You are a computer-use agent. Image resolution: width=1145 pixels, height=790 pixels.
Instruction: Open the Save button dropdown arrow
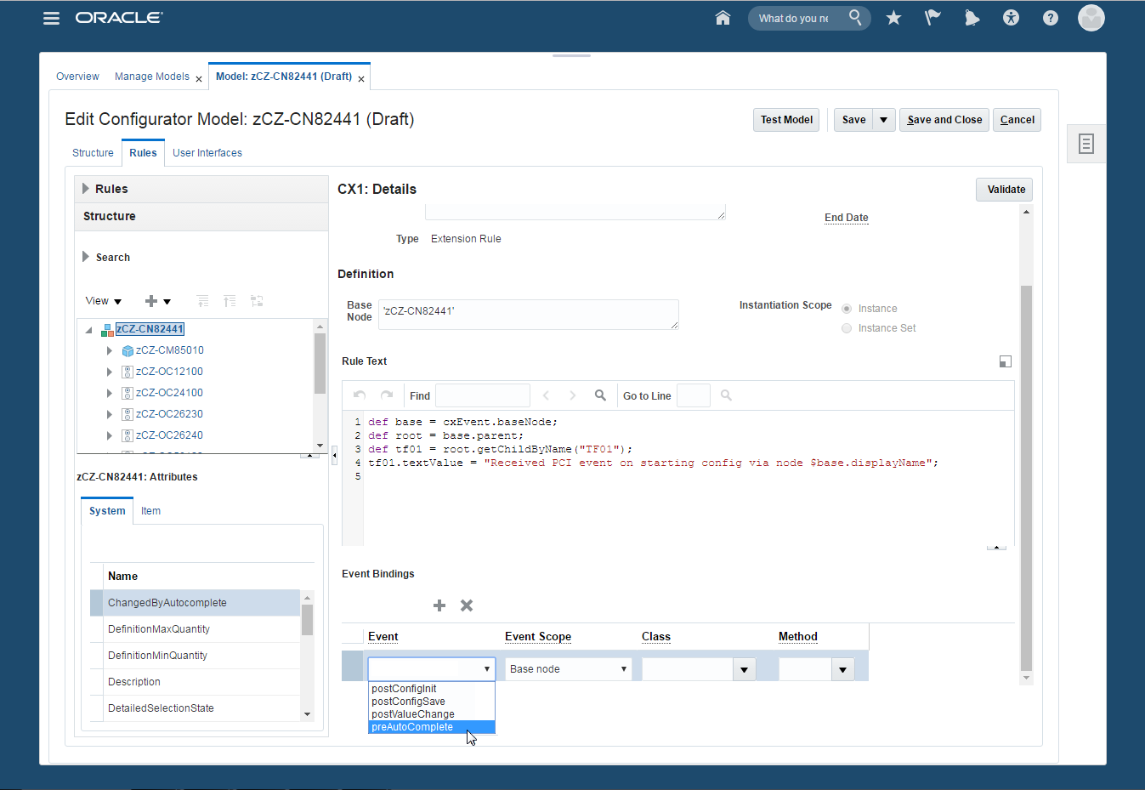pyautogui.click(x=884, y=120)
